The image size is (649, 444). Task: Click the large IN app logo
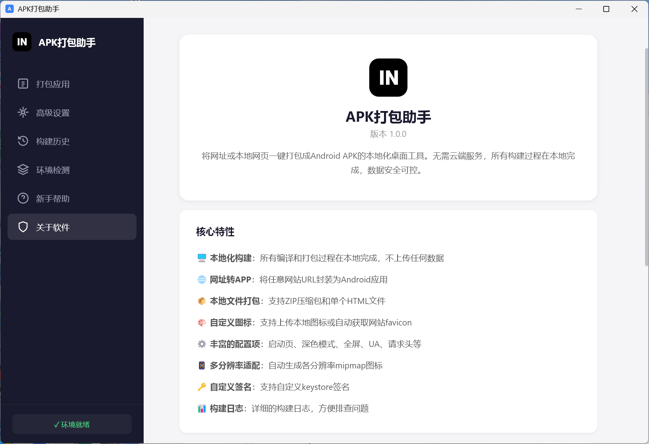(x=388, y=78)
